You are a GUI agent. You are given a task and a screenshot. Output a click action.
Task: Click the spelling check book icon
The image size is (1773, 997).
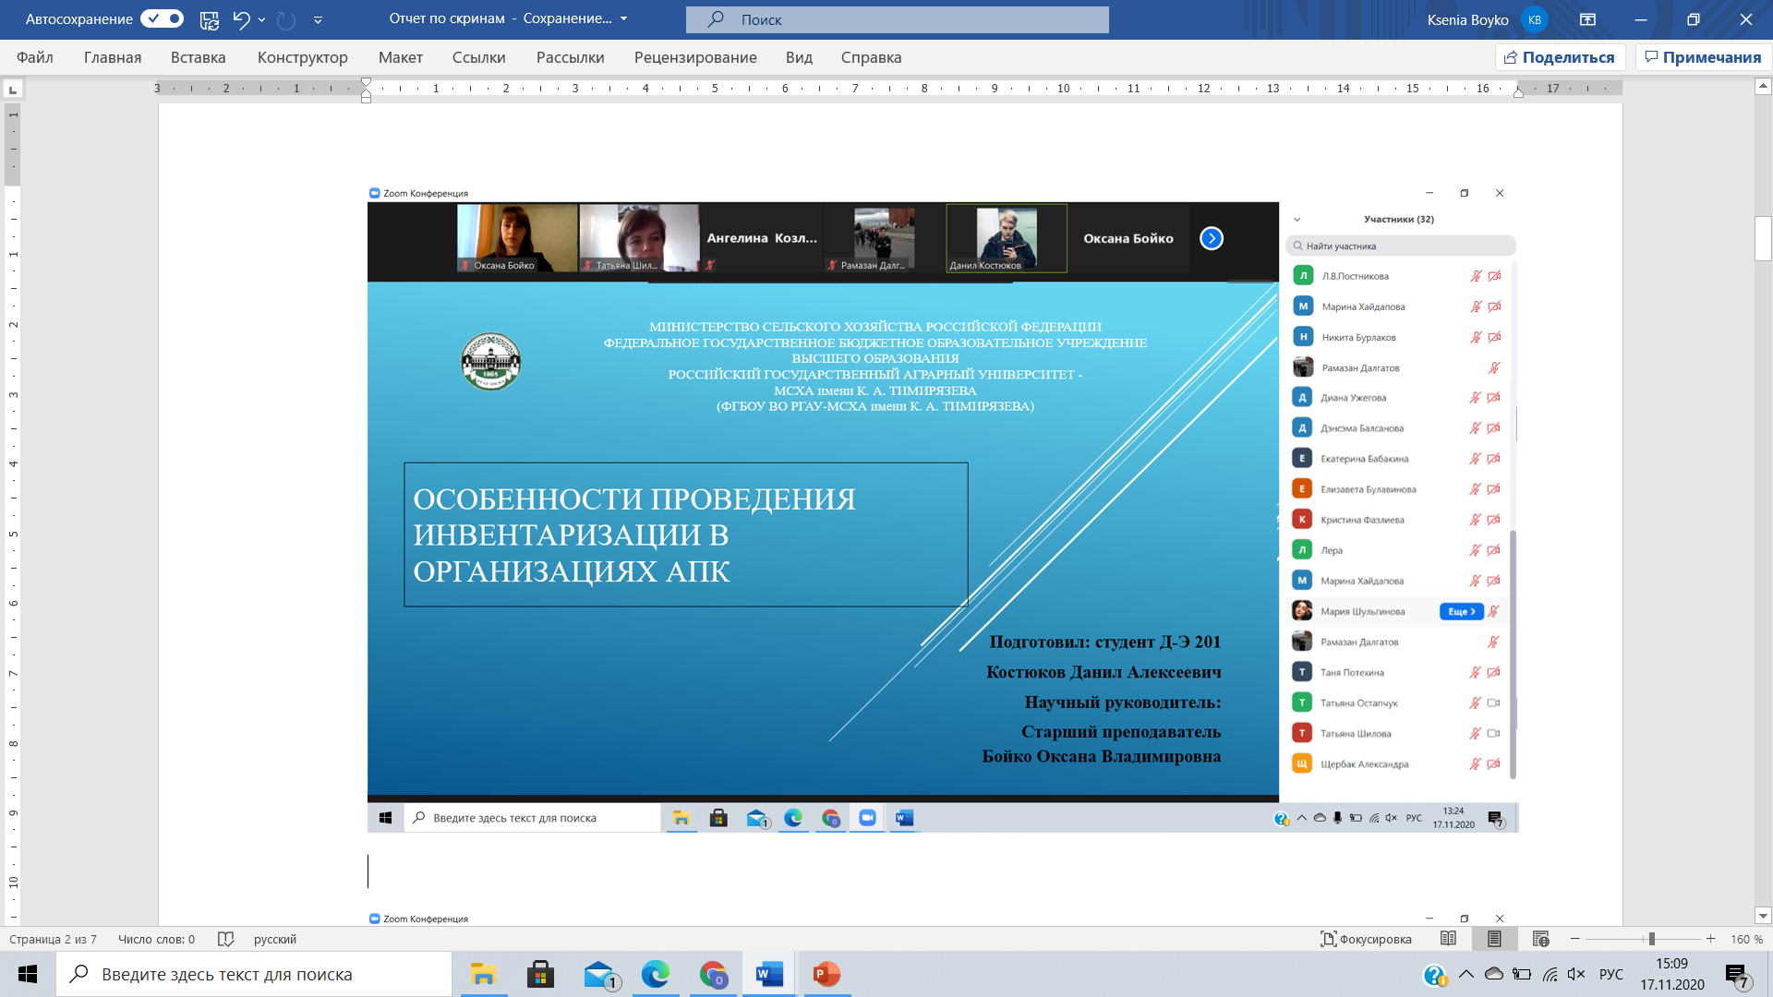tap(225, 939)
